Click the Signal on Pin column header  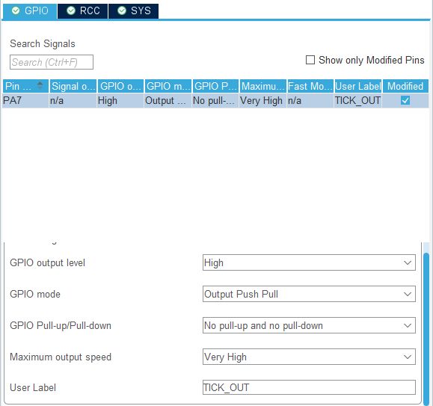click(x=73, y=86)
